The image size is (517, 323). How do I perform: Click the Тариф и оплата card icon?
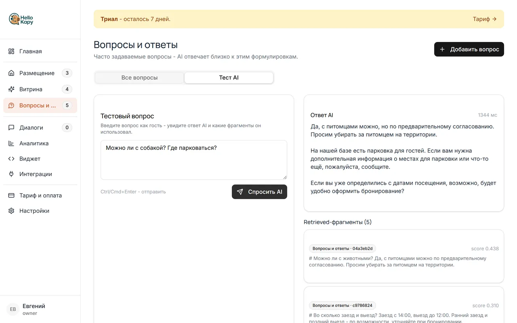(x=11, y=195)
